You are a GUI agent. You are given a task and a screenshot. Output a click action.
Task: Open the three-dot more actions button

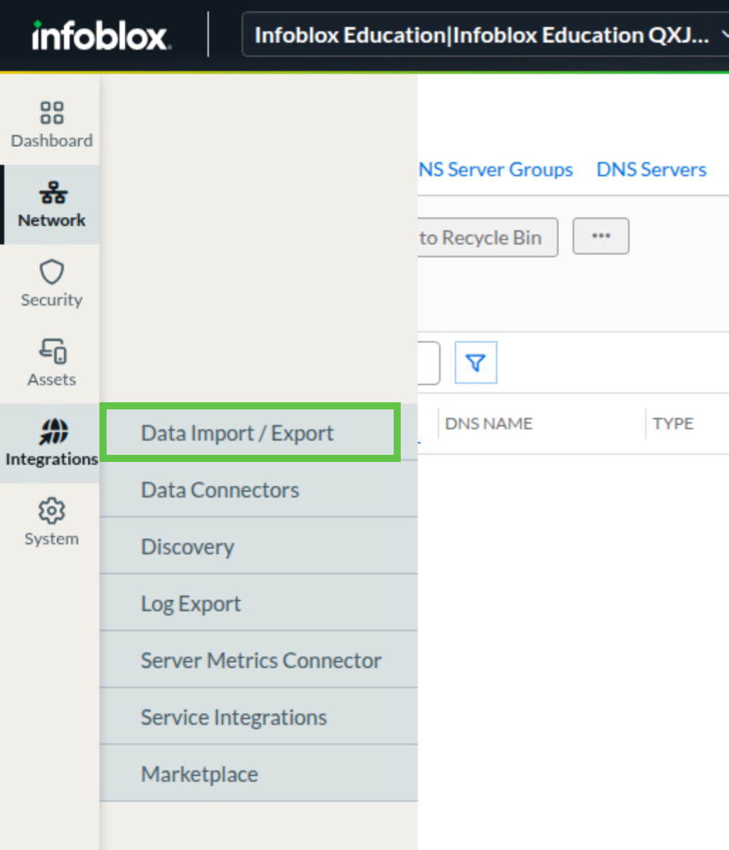point(601,237)
